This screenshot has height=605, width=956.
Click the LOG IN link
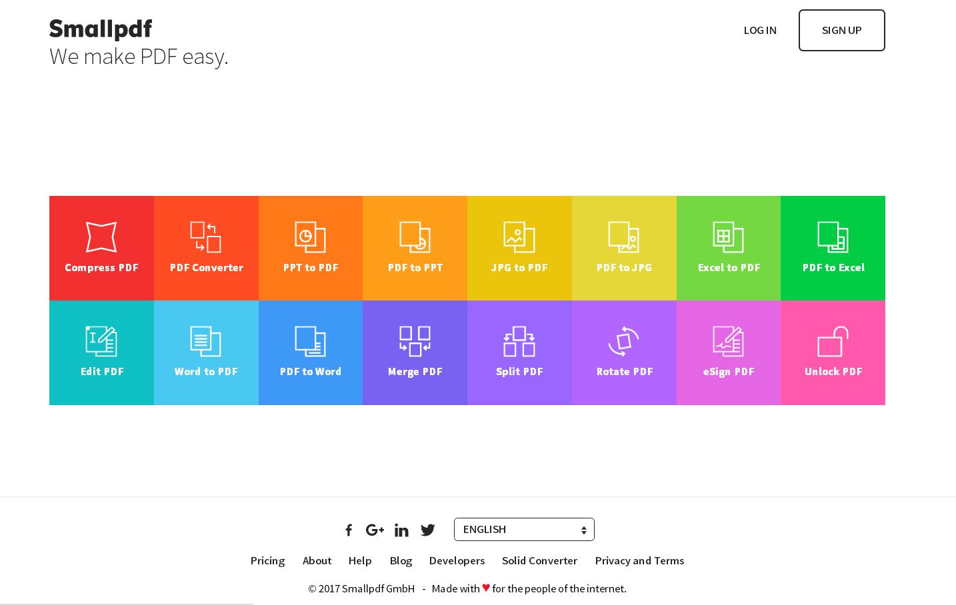[x=760, y=30]
